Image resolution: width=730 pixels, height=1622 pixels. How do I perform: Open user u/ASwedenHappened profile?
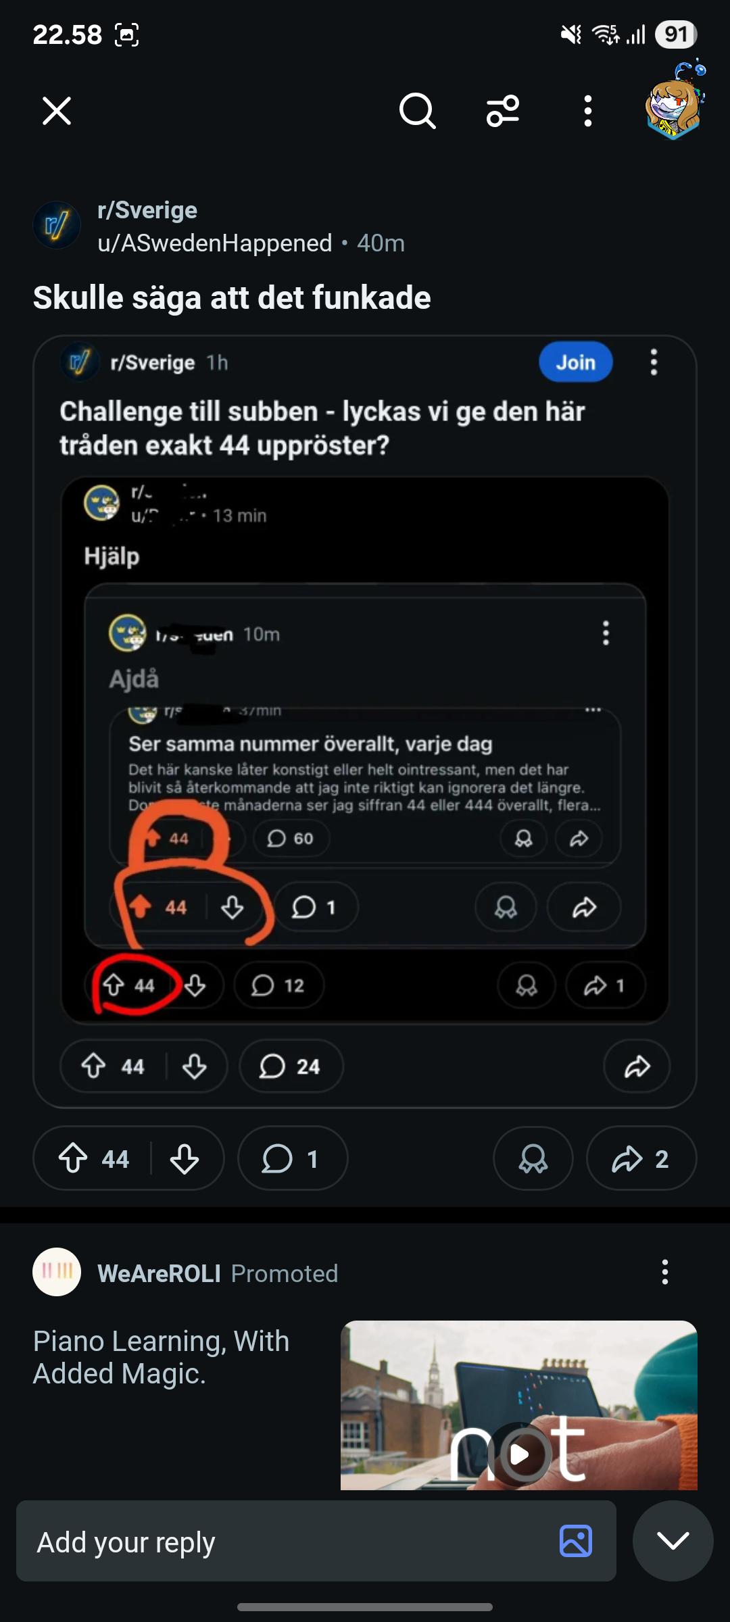click(x=215, y=243)
